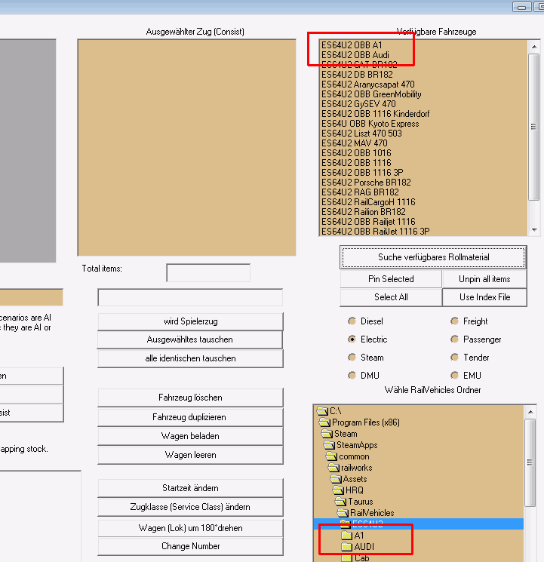Click vehicle list scroll-up arrow

point(534,47)
